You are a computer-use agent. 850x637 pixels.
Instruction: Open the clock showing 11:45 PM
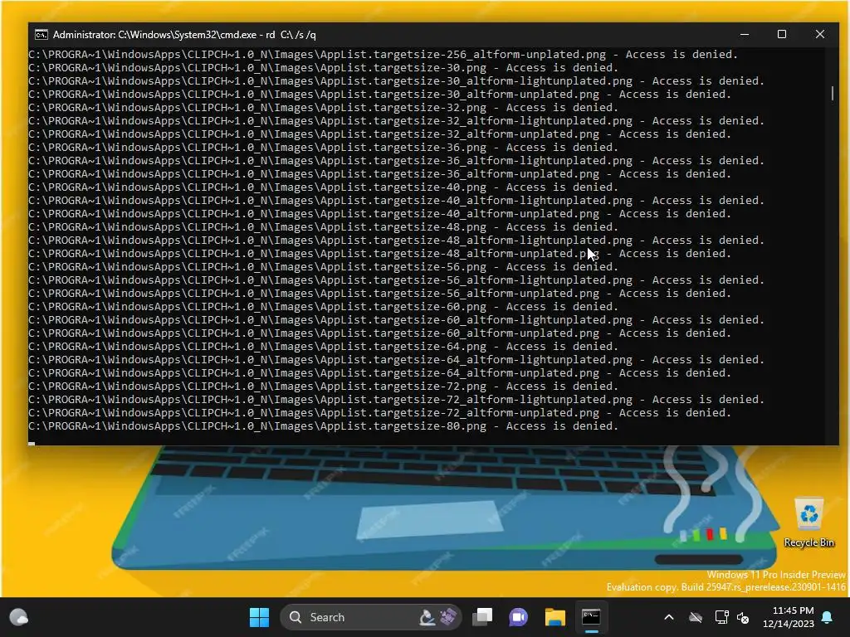pos(789,617)
